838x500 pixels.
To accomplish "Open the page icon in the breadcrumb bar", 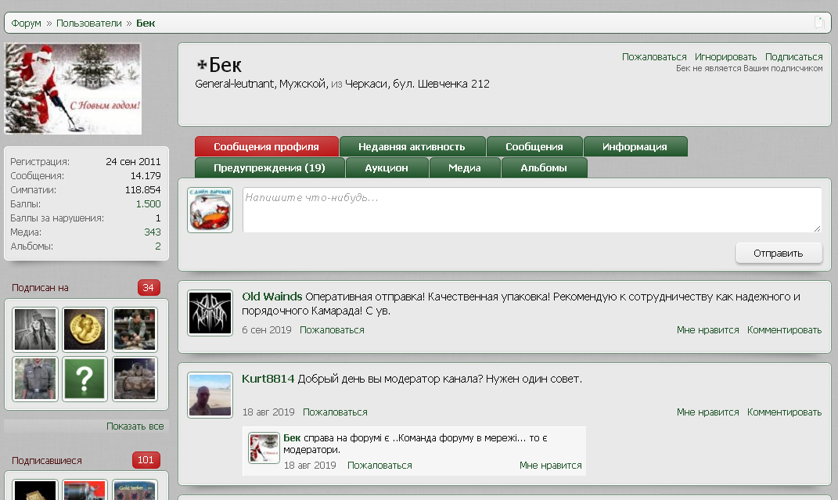I will pos(818,22).
